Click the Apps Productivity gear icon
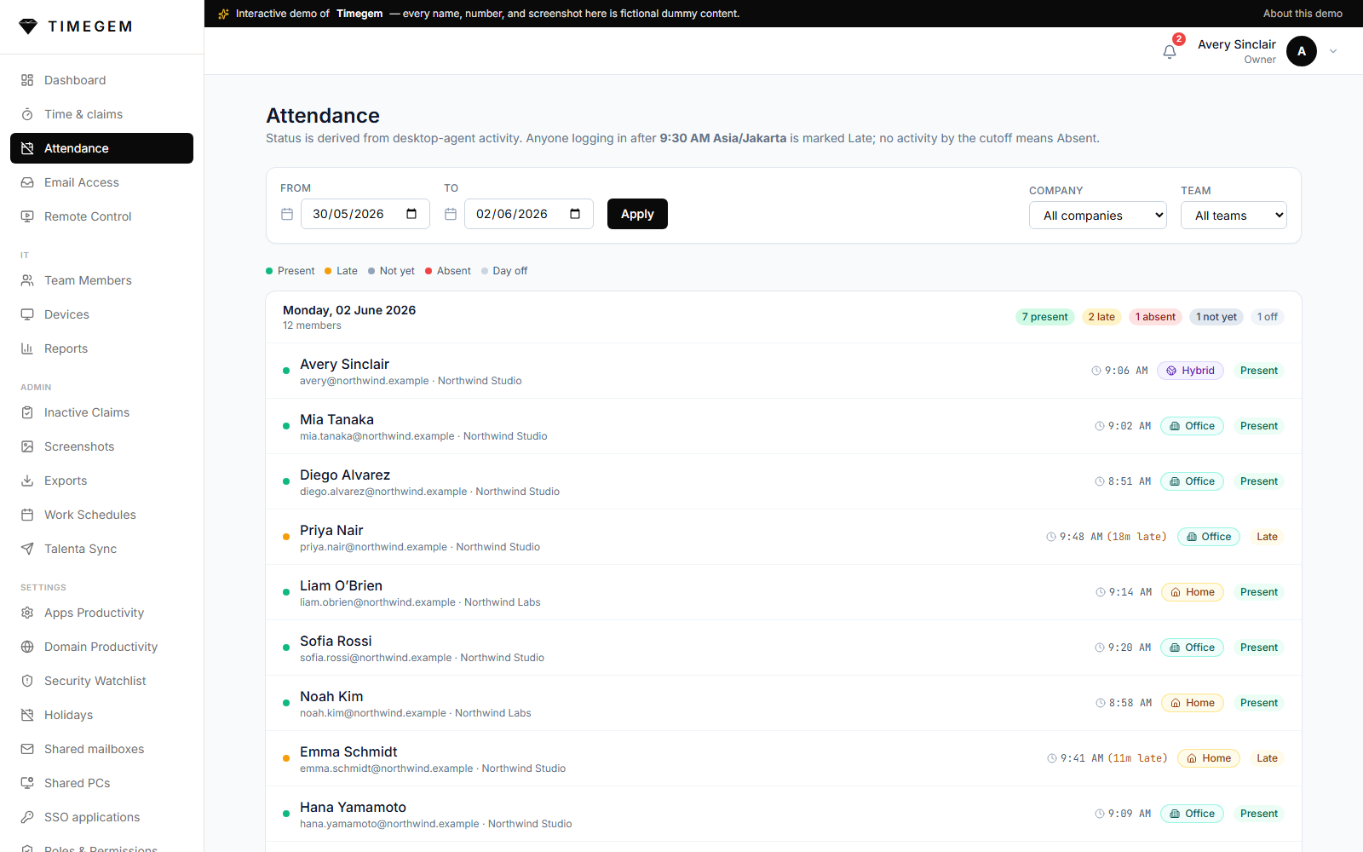 (27, 613)
